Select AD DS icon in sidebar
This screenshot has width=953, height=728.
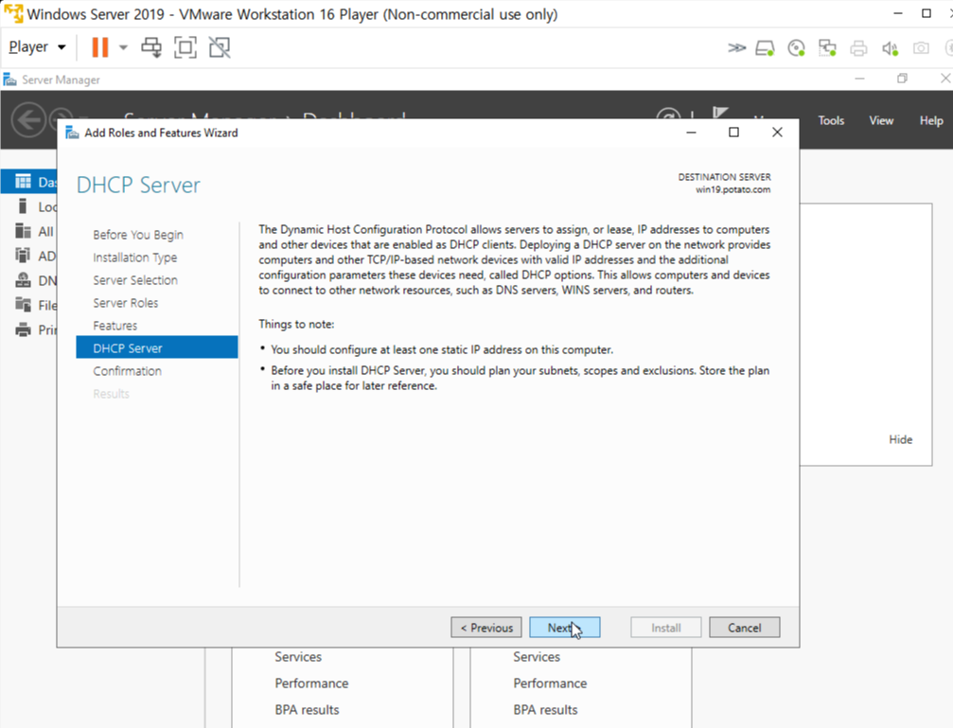(x=23, y=256)
